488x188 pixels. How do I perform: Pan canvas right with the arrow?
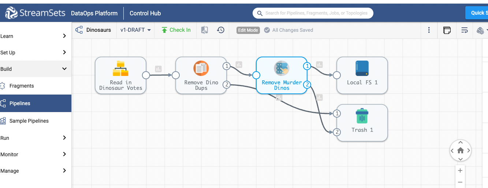pyautogui.click(x=469, y=150)
